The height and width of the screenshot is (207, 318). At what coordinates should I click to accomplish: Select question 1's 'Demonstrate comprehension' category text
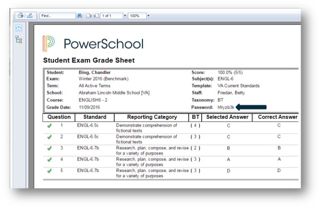point(147,128)
